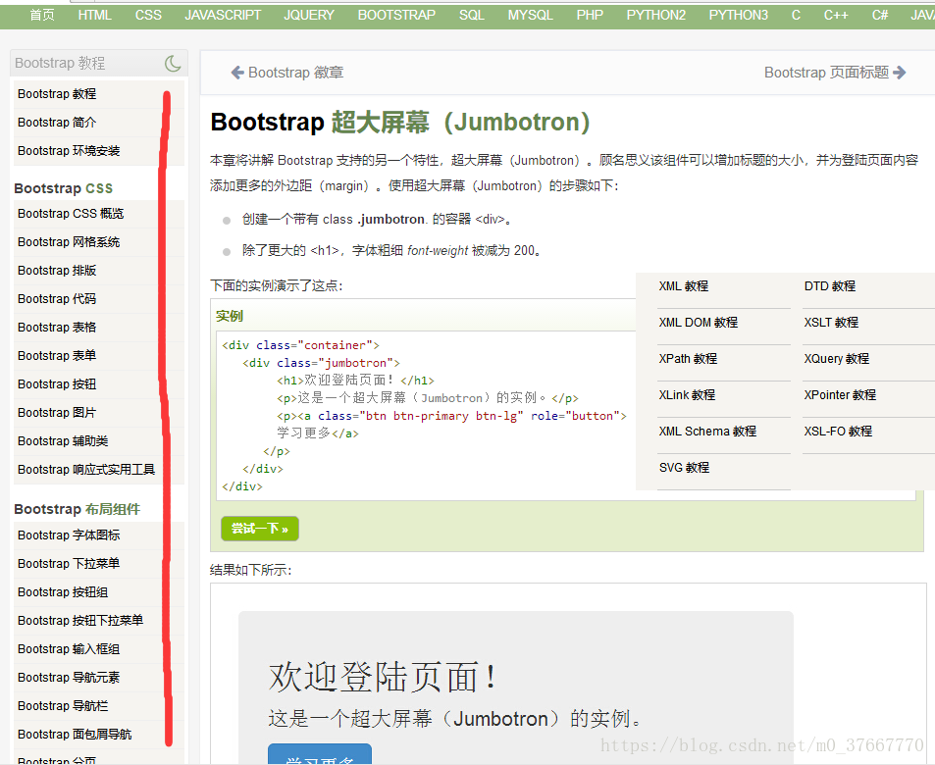
Task: Open the C# nav item
Action: click(880, 15)
